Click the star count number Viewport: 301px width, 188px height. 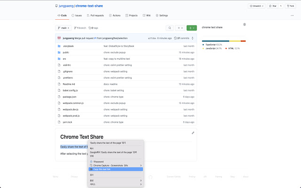click(281, 6)
